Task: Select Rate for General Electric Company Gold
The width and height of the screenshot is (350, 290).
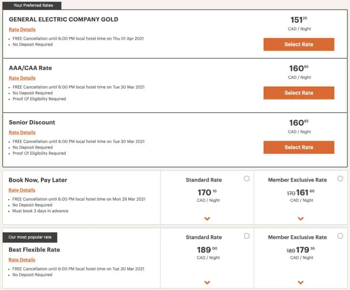Action: point(299,44)
